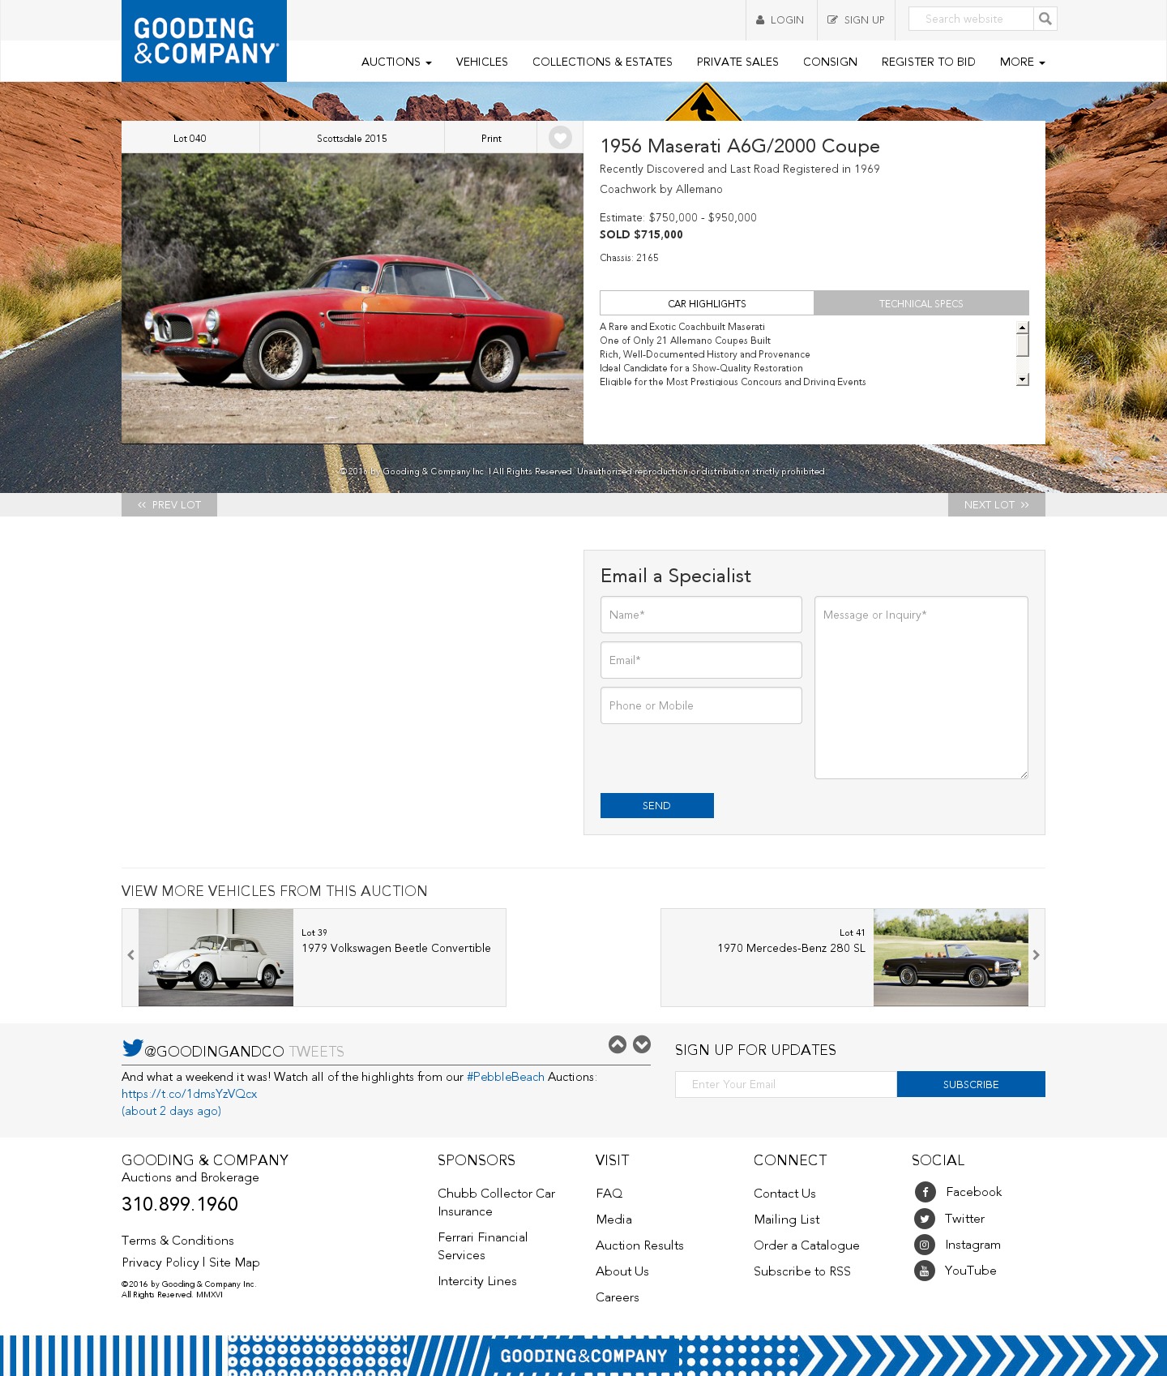Show next tweet with down arrow
This screenshot has height=1376, width=1167.
[x=642, y=1044]
